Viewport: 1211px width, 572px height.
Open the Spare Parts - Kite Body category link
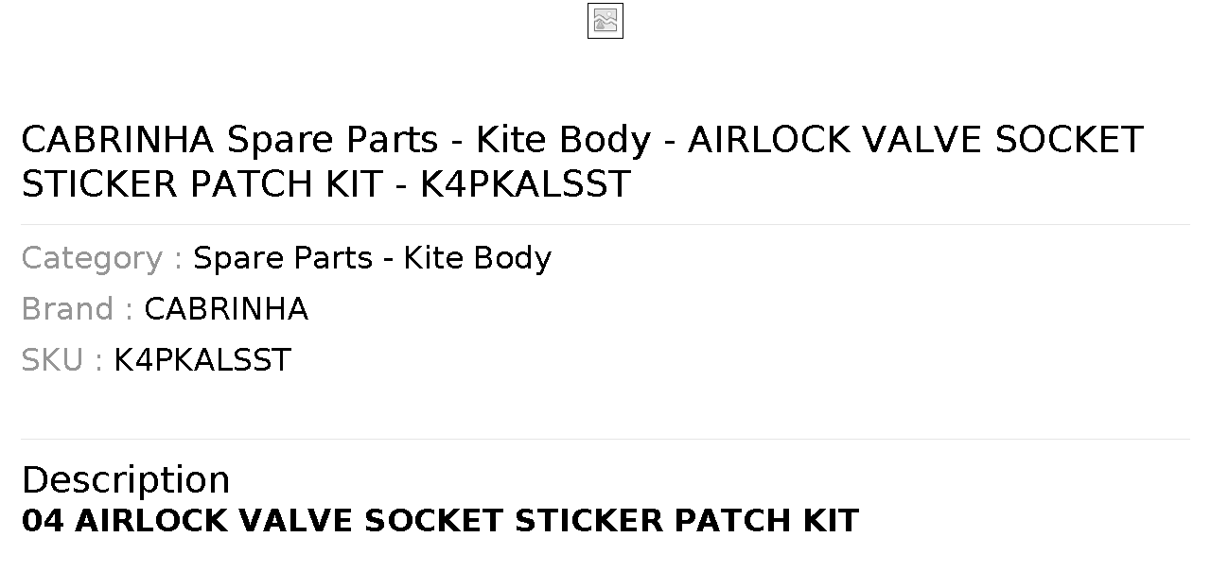coord(372,258)
